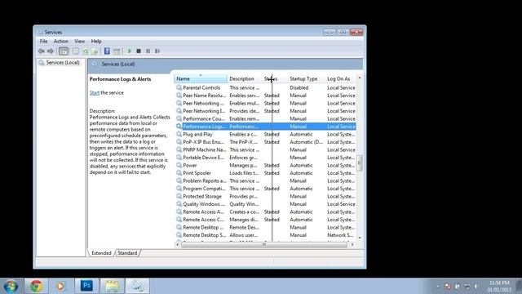Go back with the toolbar Back arrow
522x294 pixels.
pyautogui.click(x=42, y=51)
